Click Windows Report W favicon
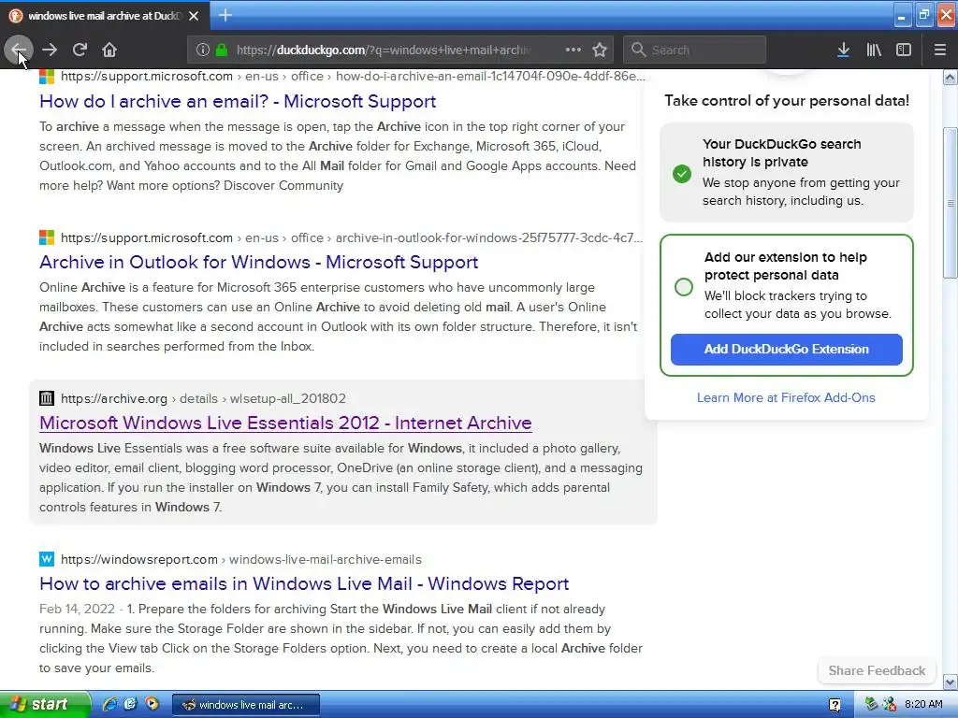Screen dimensions: 958x718 tap(47, 559)
